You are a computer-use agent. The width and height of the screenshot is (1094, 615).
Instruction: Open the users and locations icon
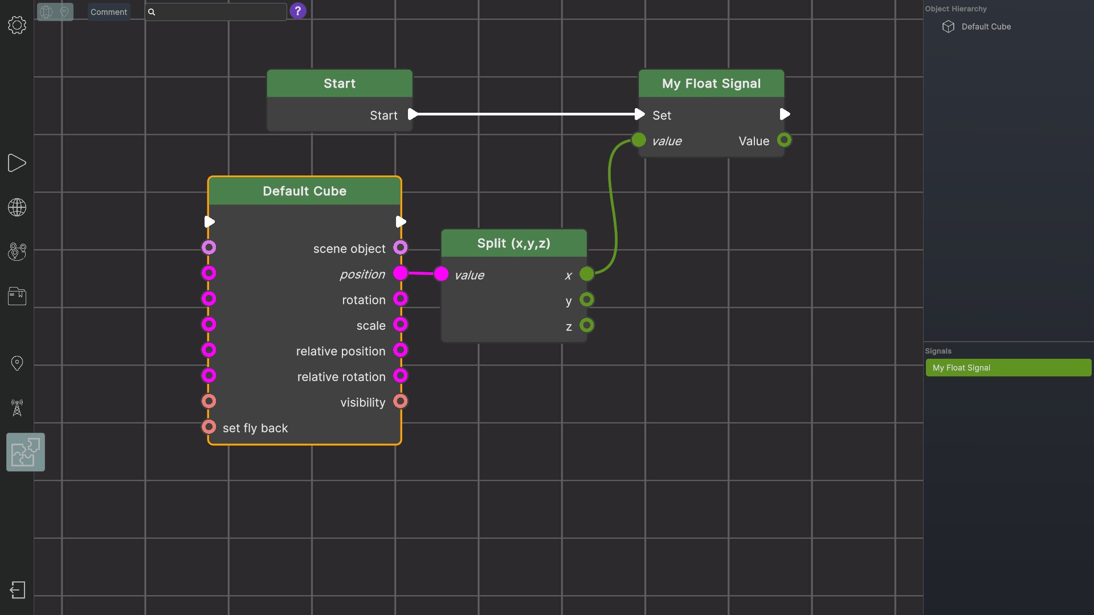point(17,252)
